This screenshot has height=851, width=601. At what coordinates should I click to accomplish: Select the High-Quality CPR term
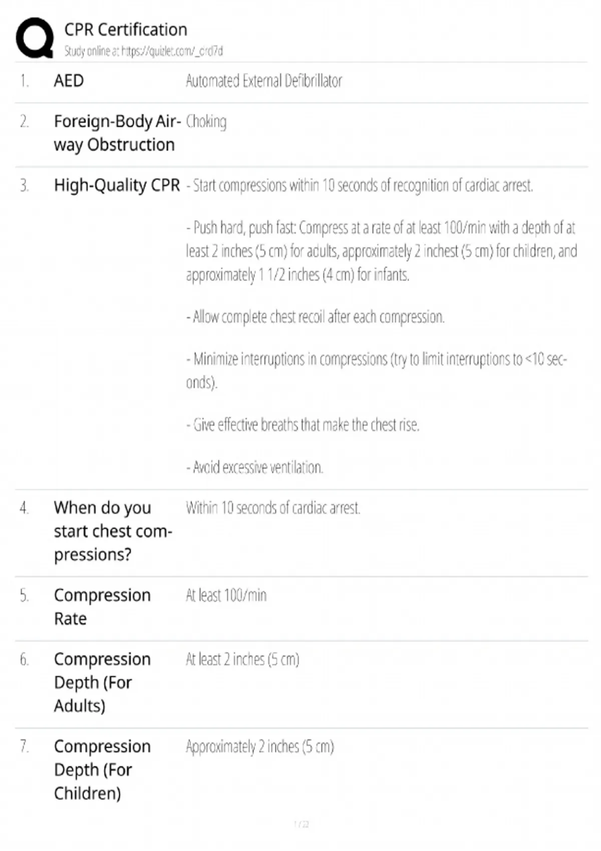(117, 185)
